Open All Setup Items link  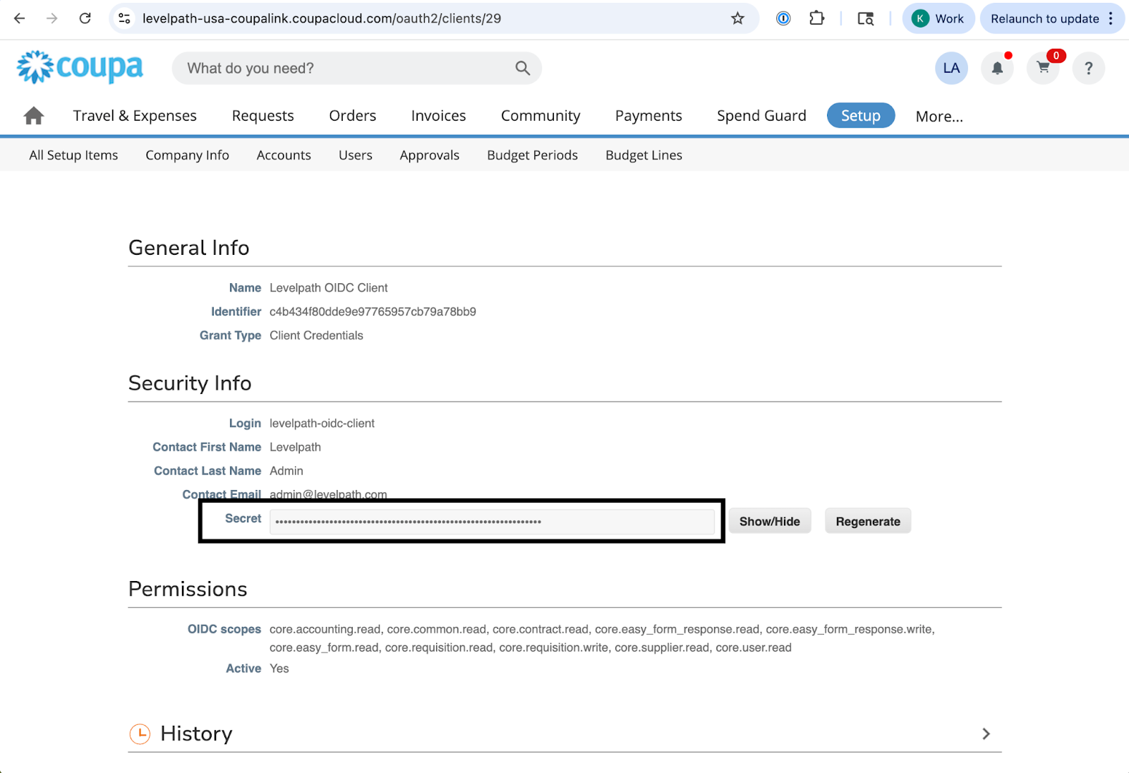pyautogui.click(x=73, y=155)
